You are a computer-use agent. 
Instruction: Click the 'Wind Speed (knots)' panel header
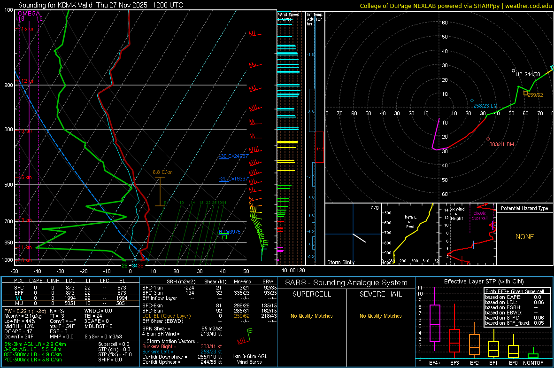coord(288,17)
